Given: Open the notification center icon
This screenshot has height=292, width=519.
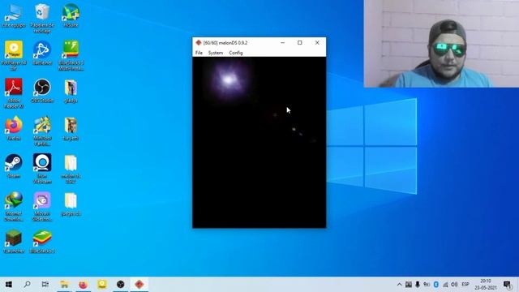Looking at the screenshot, I should pos(507,285).
